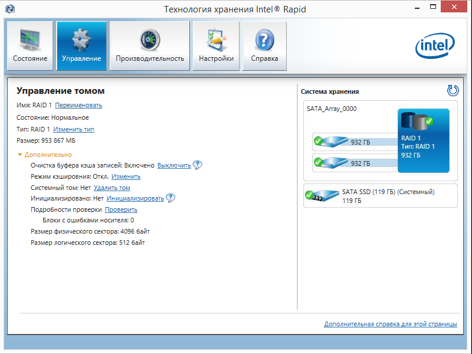Screen dimensions: 472x354
Task: Select the upper 932 ГБ disk
Action: point(355,142)
